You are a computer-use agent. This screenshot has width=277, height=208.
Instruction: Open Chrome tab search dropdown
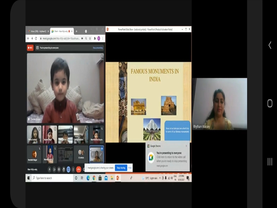[x=86, y=31]
